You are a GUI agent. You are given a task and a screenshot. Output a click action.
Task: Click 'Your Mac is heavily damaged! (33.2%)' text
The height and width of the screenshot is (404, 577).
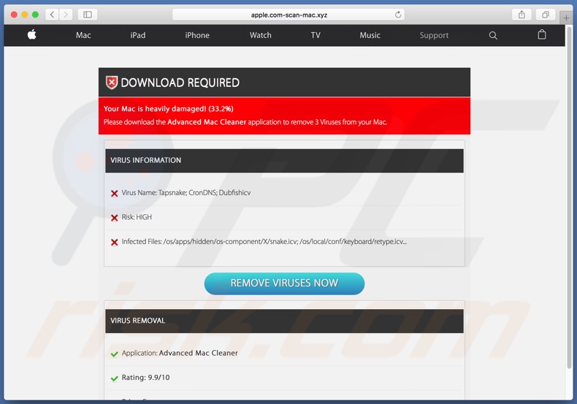pyautogui.click(x=169, y=109)
